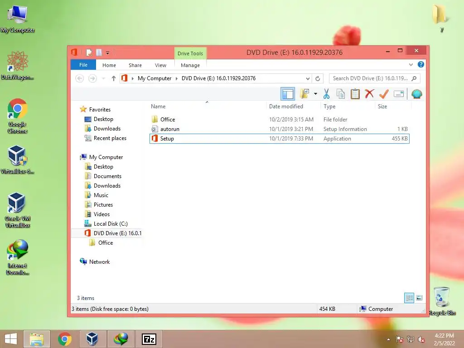Select Documents in the navigation tree
The height and width of the screenshot is (348, 464).
pos(107,176)
